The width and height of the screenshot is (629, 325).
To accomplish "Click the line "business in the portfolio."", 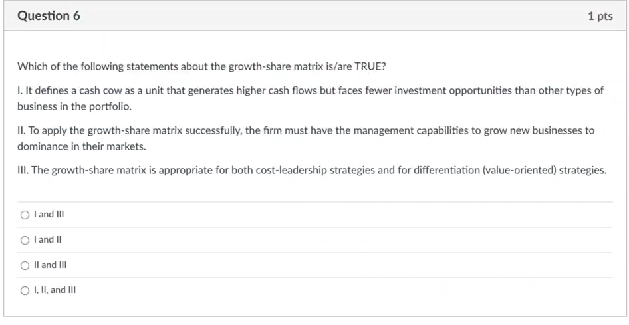I will [74, 106].
